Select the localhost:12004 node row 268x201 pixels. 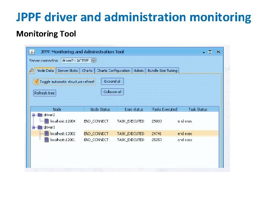(125, 121)
